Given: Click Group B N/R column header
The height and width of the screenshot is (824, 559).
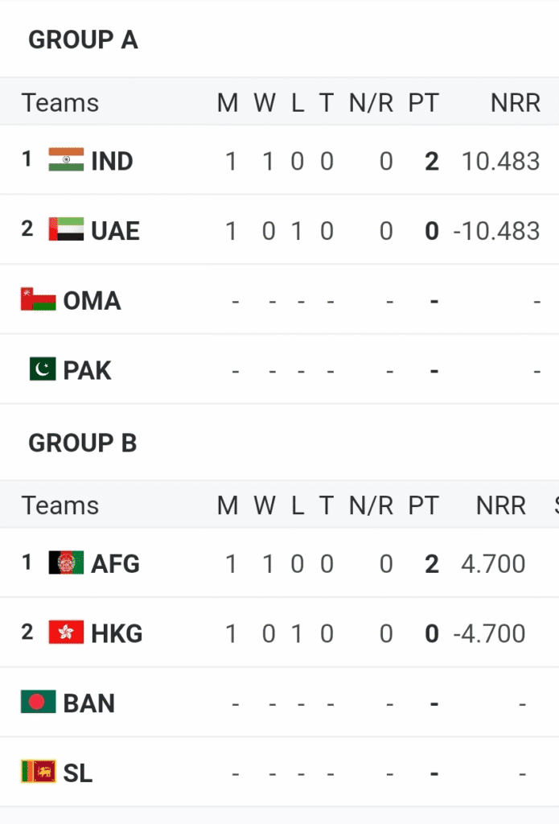Looking at the screenshot, I should pos(371,505).
